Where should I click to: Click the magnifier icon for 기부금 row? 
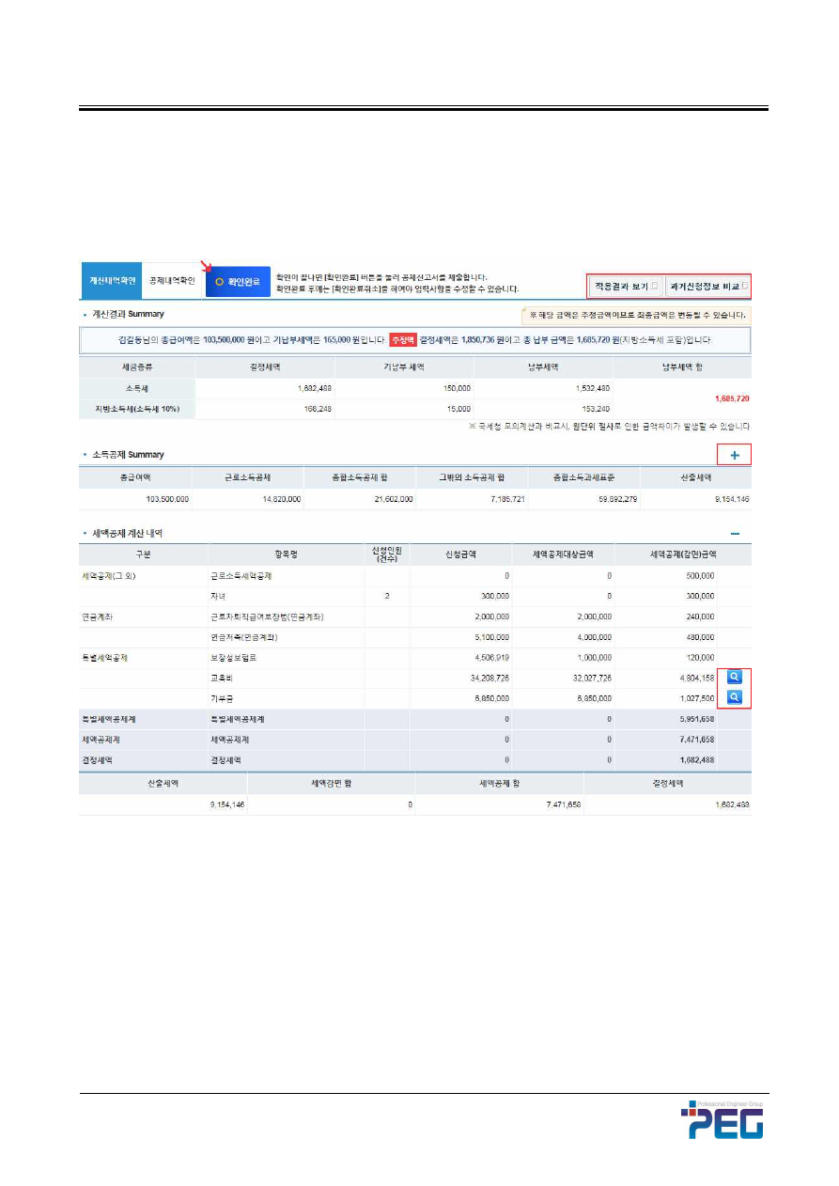click(735, 697)
